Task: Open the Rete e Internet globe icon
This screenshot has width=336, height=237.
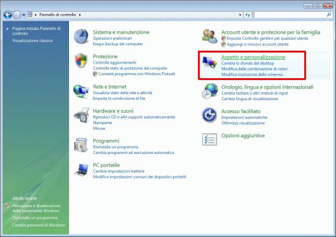Action: (81, 92)
